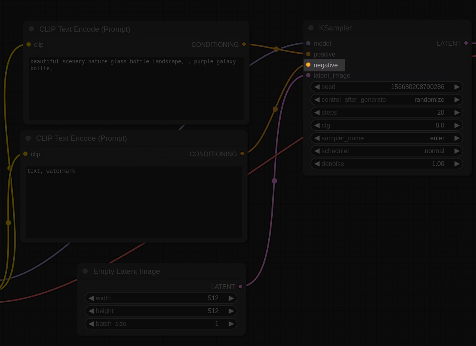Screen dimensions: 476x346
Task: Click the positive prompt text area
Action: coord(137,88)
